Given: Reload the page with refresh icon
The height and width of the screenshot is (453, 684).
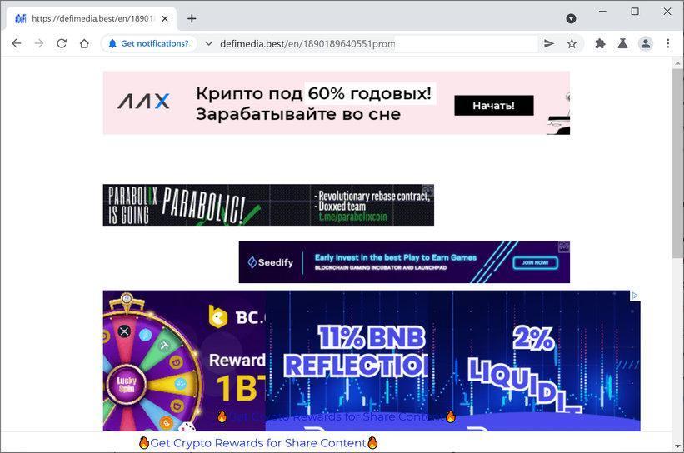Looking at the screenshot, I should [62, 43].
